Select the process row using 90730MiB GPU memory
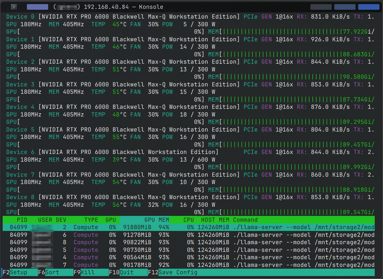The height and width of the screenshot is (279, 383). click(189, 250)
